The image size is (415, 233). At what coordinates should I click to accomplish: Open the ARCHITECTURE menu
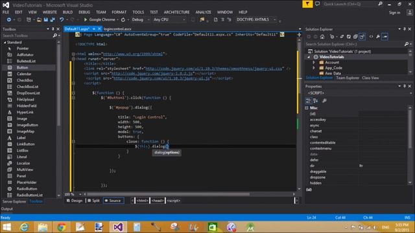pos(176,12)
